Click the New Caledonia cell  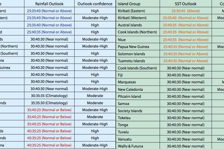(x=130, y=89)
